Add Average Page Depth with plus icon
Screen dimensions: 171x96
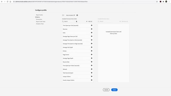92,58
